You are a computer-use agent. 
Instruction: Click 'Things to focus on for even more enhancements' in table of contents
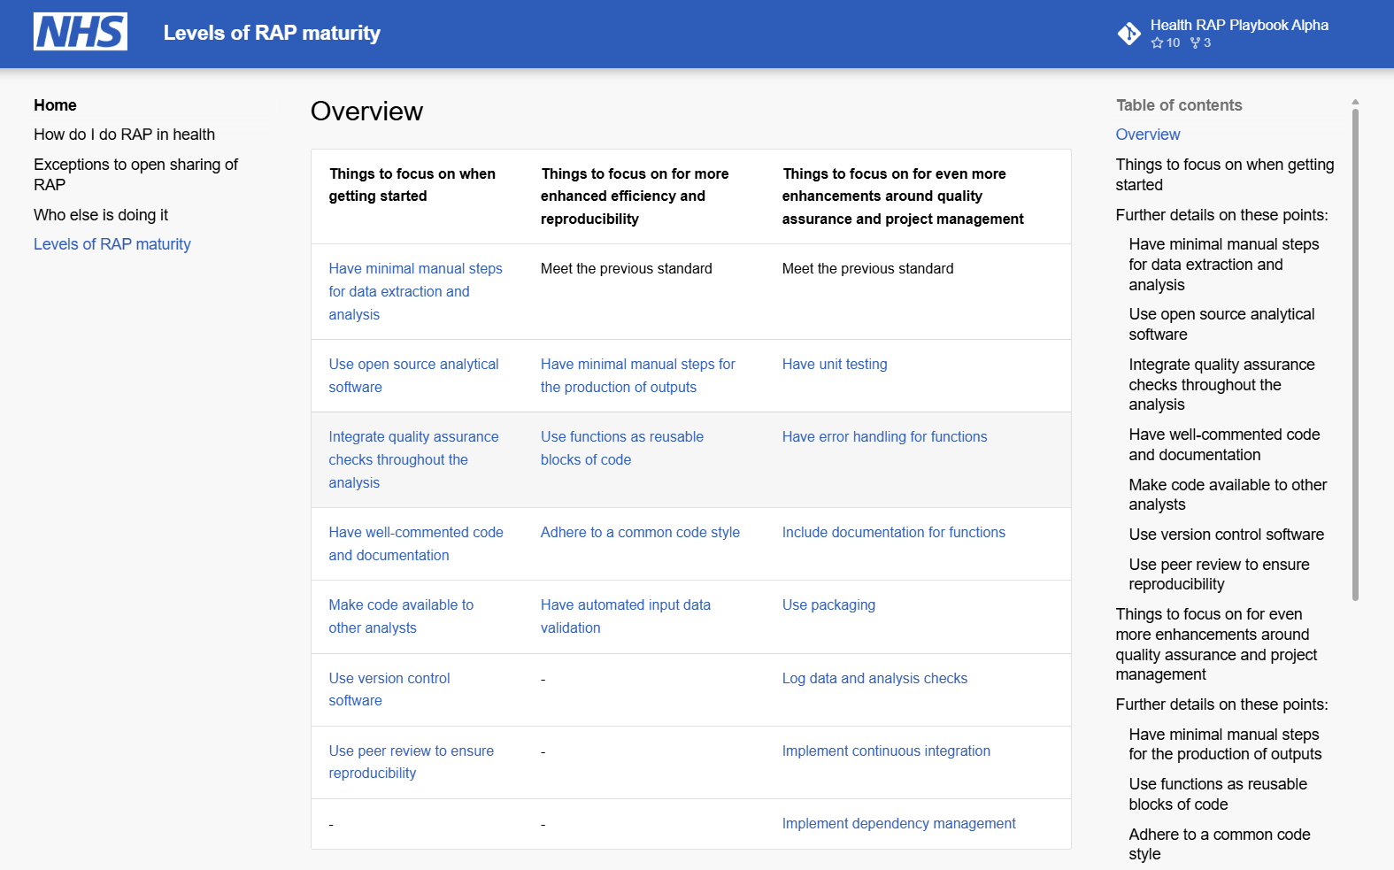[1216, 644]
